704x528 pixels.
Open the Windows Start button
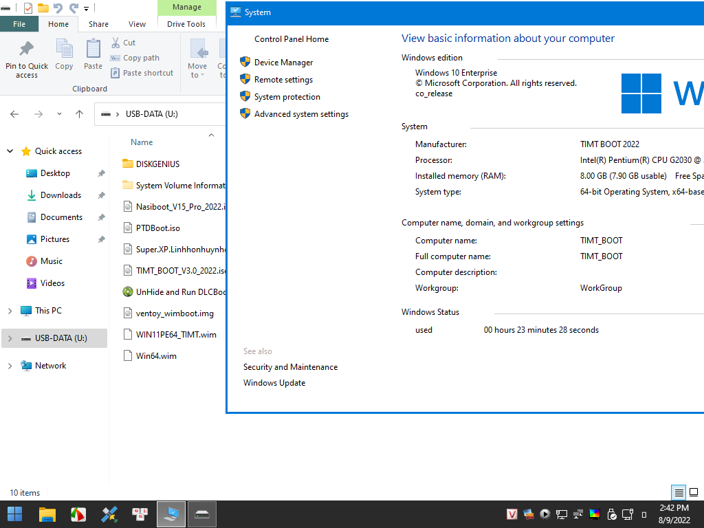click(15, 514)
